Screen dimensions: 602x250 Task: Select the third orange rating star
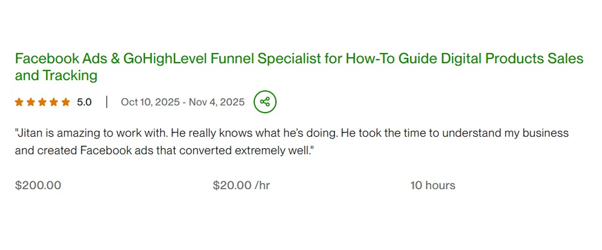click(x=42, y=102)
